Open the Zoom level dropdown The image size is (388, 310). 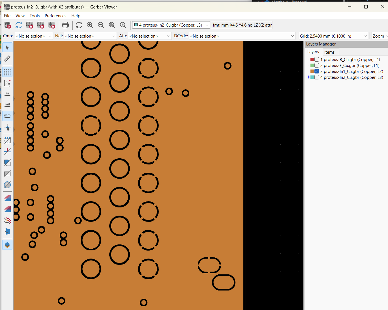click(380, 36)
